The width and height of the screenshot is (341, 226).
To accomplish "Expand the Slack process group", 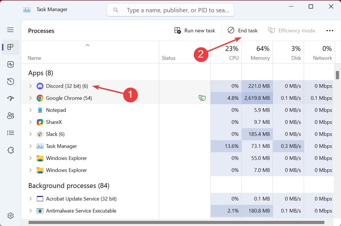I will pos(31,134).
